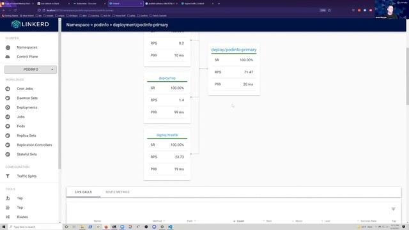Image resolution: width=409 pixels, height=230 pixels.
Task: Click the 1.4 RPS value on deploy/tap
Action: pyautogui.click(x=181, y=100)
